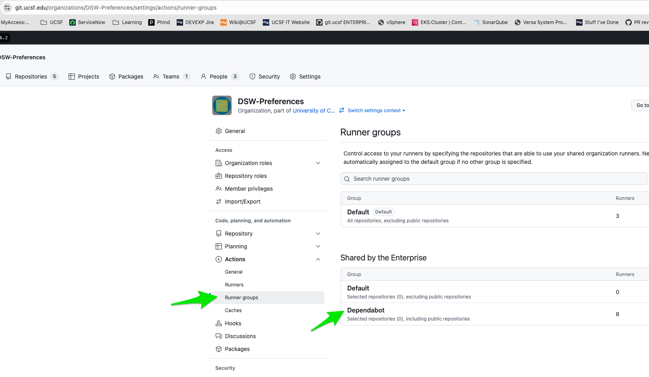Open Member privileges settings
Screen dimensions: 649x377
[249, 189]
